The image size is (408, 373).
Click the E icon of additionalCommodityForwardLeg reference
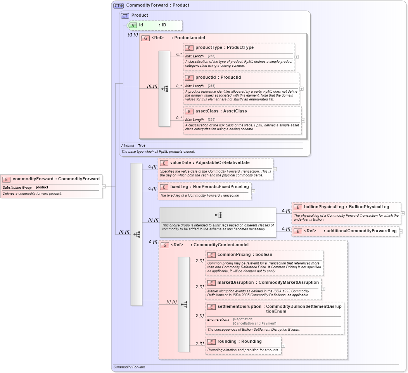pos(298,231)
